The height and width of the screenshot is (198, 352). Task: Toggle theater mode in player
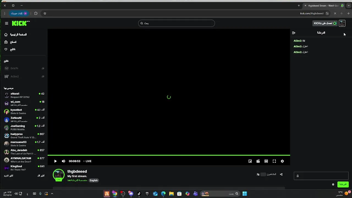tap(266, 161)
